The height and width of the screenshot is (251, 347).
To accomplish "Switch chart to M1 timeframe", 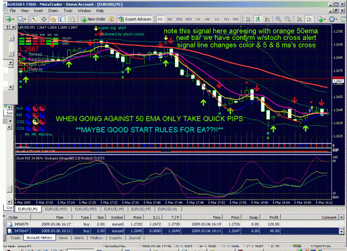I will (160, 19).
